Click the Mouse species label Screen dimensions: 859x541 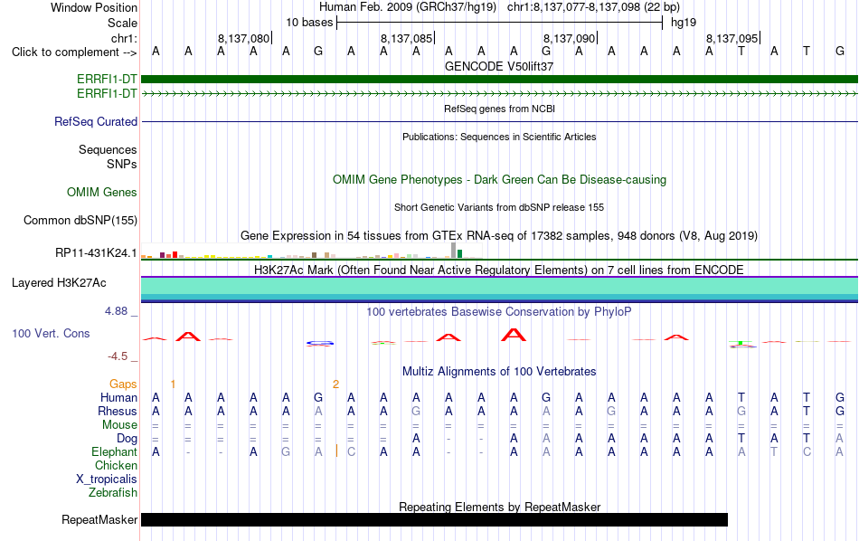(119, 425)
